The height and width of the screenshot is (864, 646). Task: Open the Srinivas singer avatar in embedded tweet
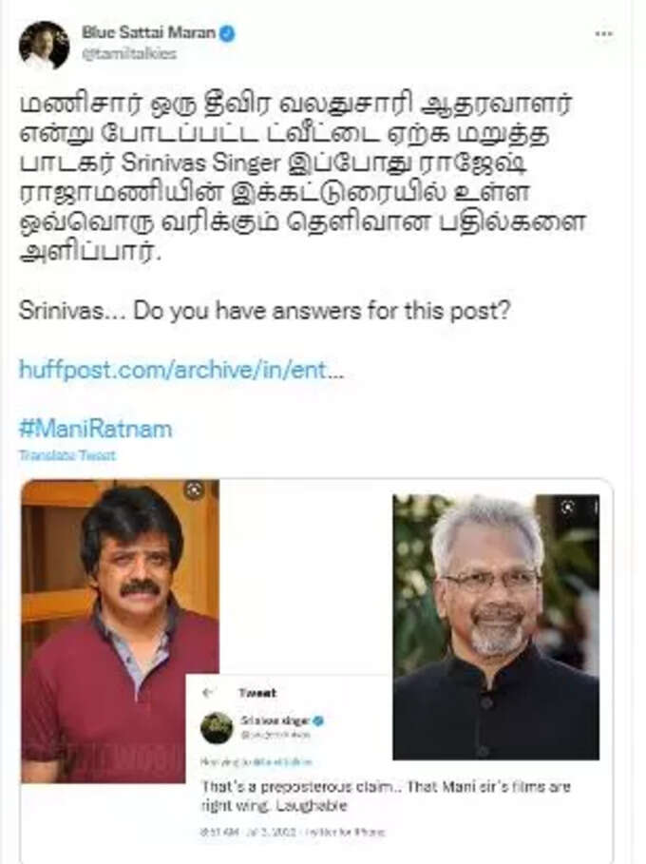click(217, 727)
